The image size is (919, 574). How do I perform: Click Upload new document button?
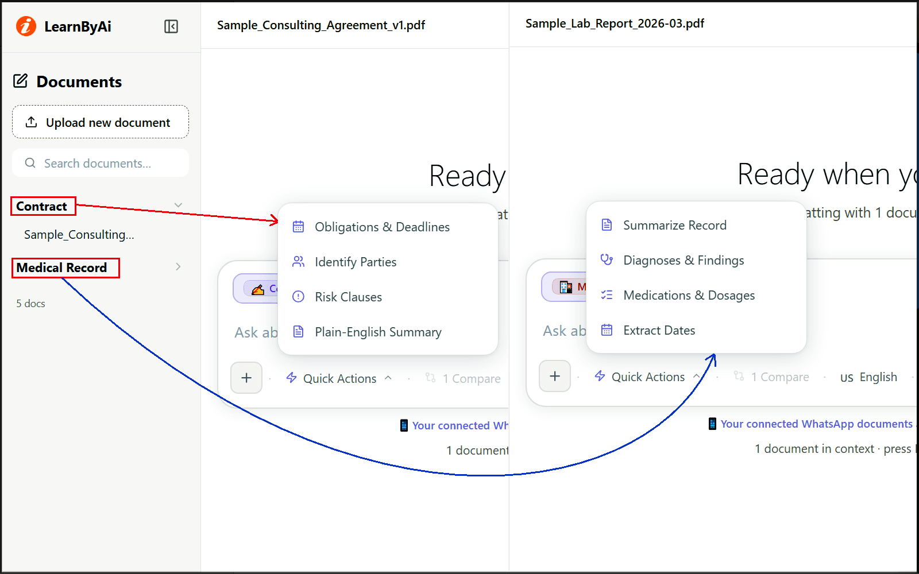click(x=101, y=122)
